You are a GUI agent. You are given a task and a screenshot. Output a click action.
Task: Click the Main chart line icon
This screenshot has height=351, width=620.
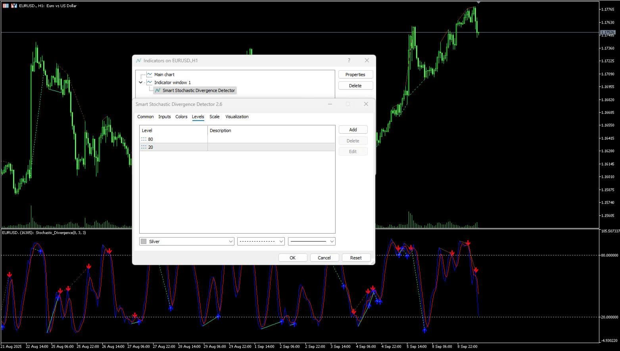pyautogui.click(x=150, y=74)
